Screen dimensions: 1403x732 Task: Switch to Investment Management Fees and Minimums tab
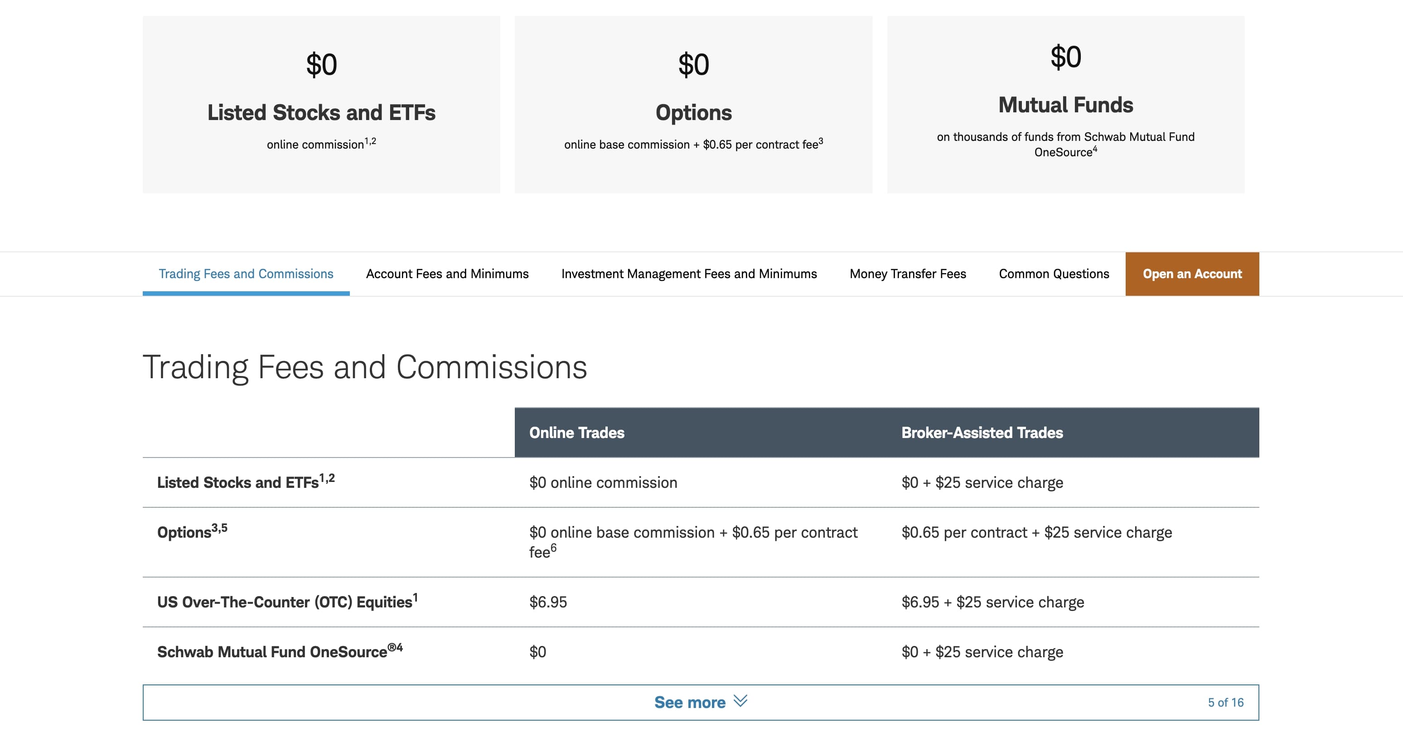(x=689, y=274)
